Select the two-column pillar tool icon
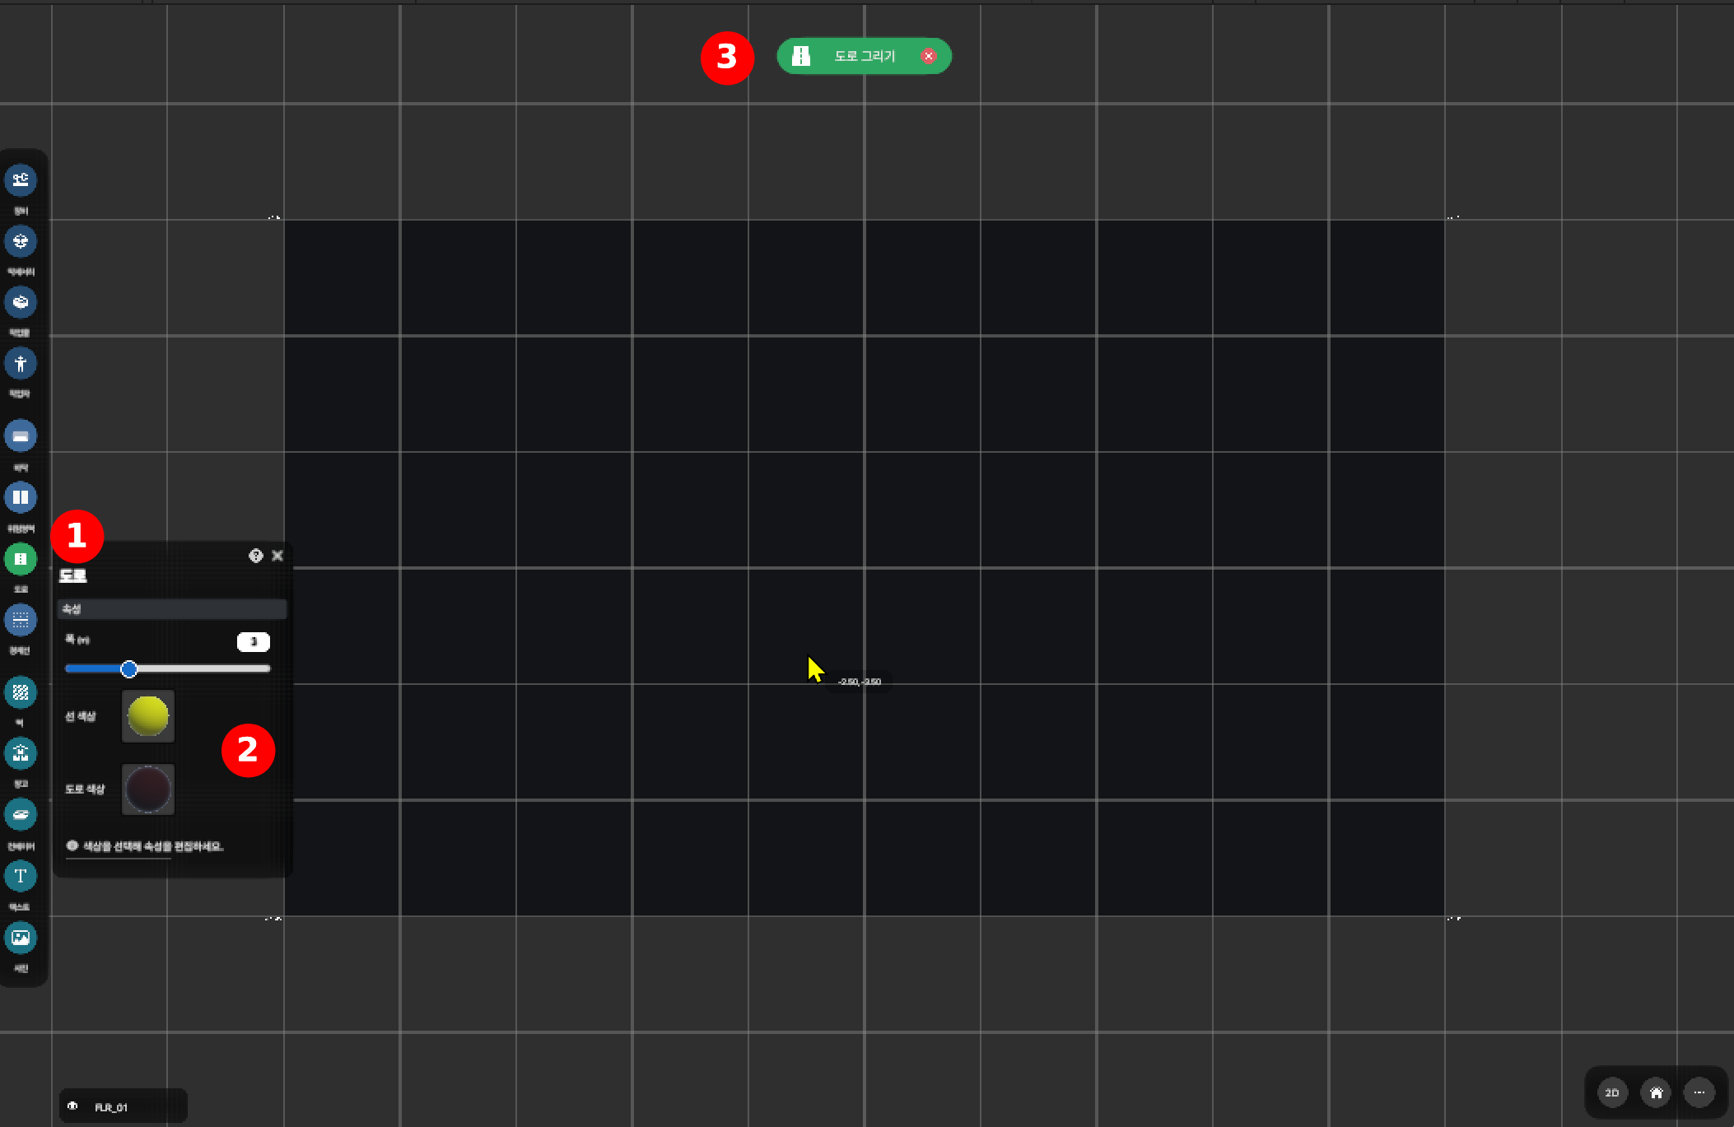 click(21, 497)
